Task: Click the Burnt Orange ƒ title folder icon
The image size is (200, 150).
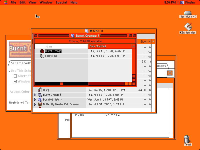Action: pyautogui.click(x=73, y=36)
